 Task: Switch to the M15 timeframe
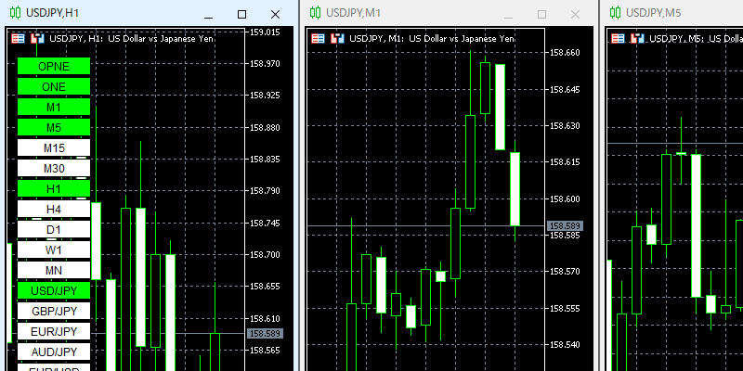54,147
